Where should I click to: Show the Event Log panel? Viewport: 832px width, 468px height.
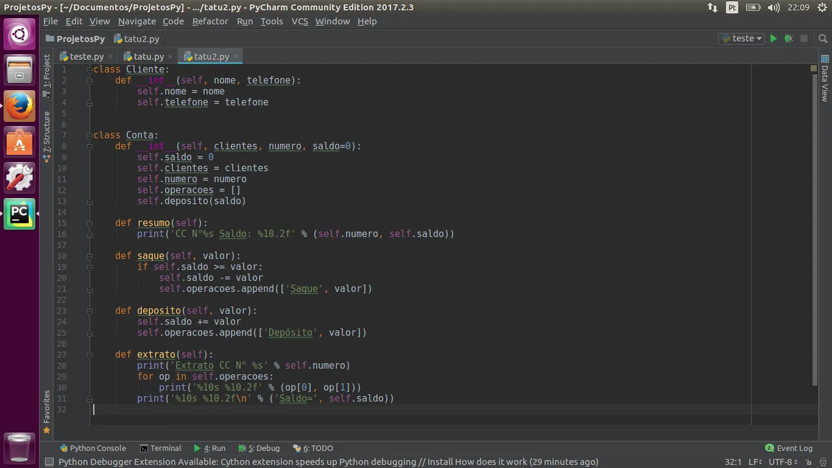pyautogui.click(x=789, y=448)
